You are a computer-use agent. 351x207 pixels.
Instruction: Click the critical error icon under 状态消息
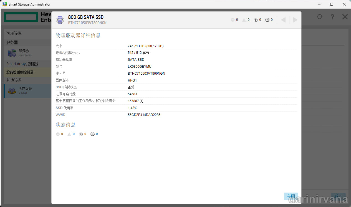(x=57, y=134)
